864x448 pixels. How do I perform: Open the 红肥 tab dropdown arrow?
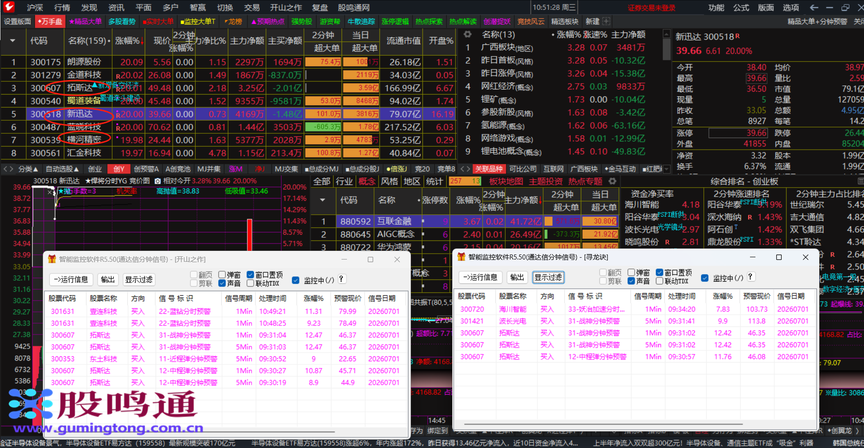click(666, 169)
